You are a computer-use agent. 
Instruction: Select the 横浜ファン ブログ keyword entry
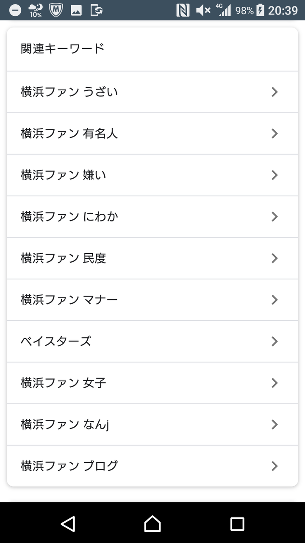click(152, 466)
